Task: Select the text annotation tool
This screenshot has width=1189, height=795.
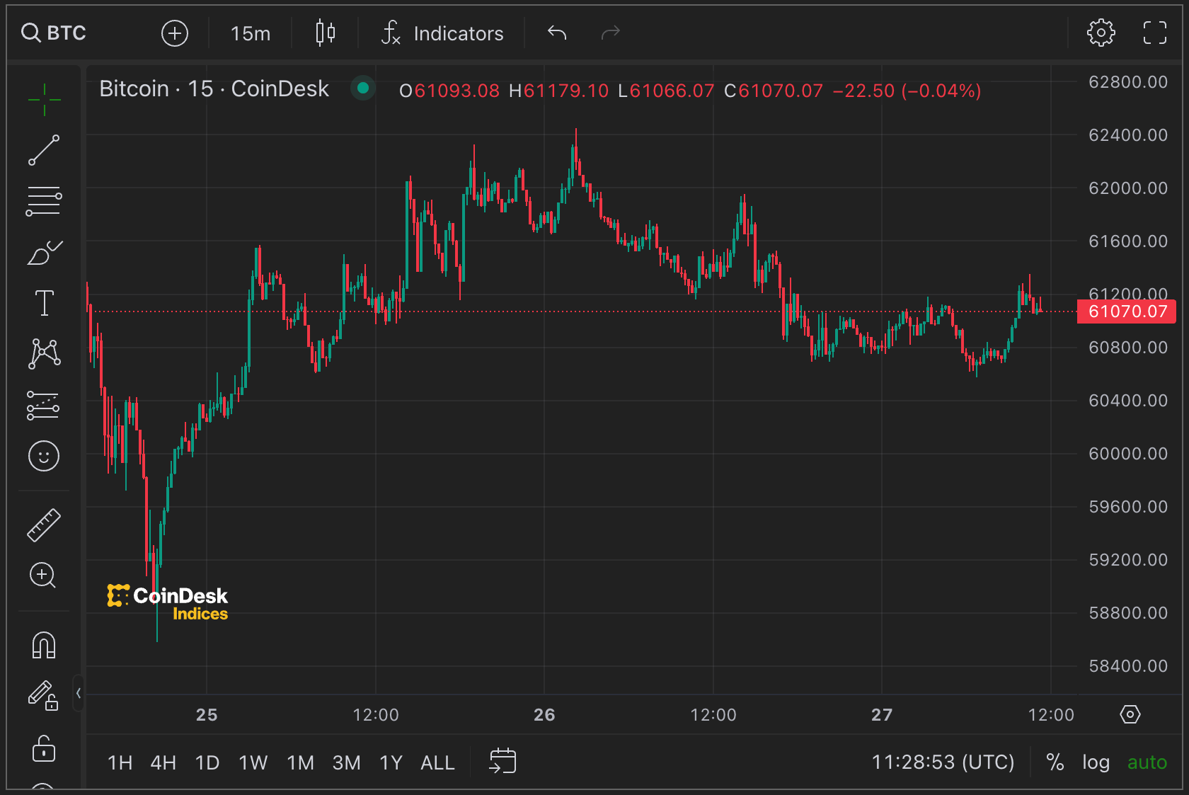Action: (44, 303)
